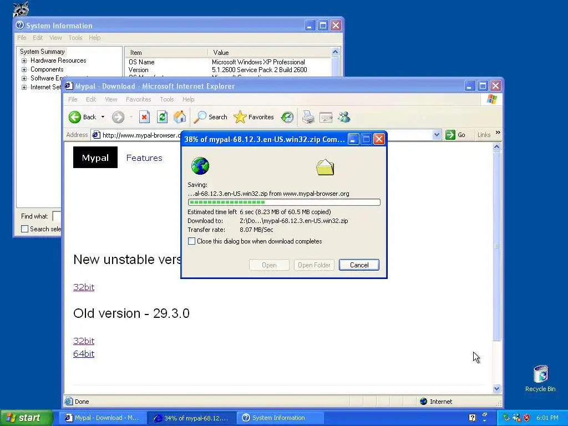Image resolution: width=568 pixels, height=426 pixels.
Task: Click scroll up arrow in System Information list
Action: pyautogui.click(x=335, y=52)
